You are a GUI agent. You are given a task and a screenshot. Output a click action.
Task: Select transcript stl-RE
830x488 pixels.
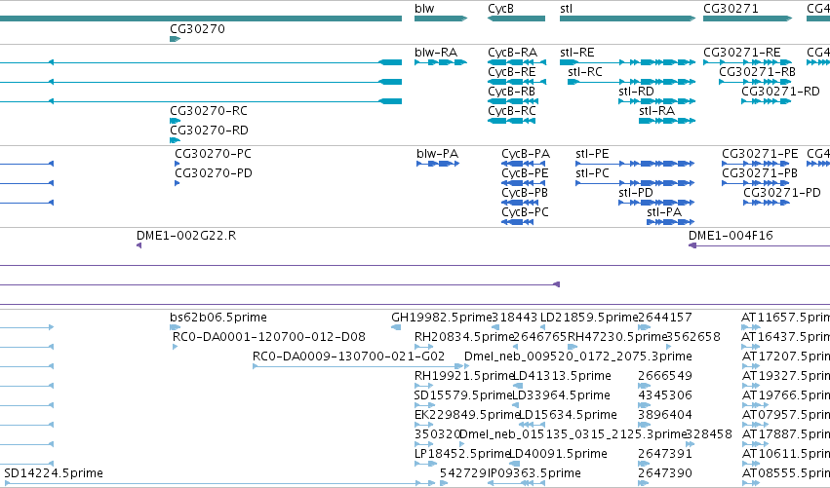click(x=577, y=53)
